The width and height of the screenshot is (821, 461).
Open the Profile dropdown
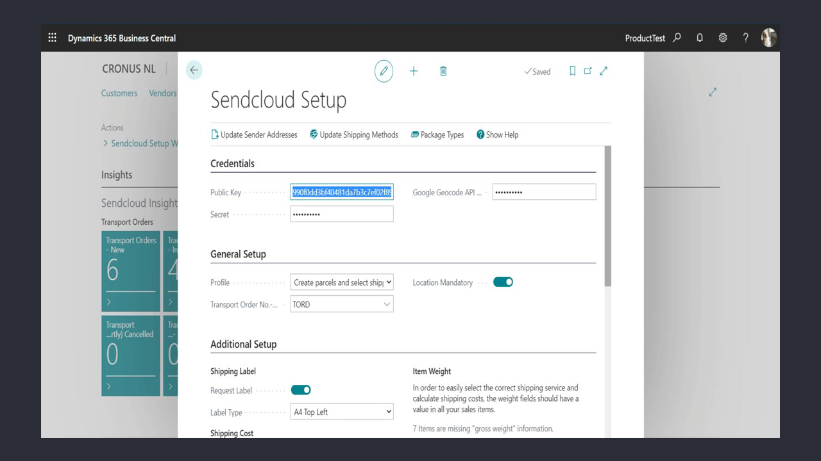pyautogui.click(x=342, y=282)
